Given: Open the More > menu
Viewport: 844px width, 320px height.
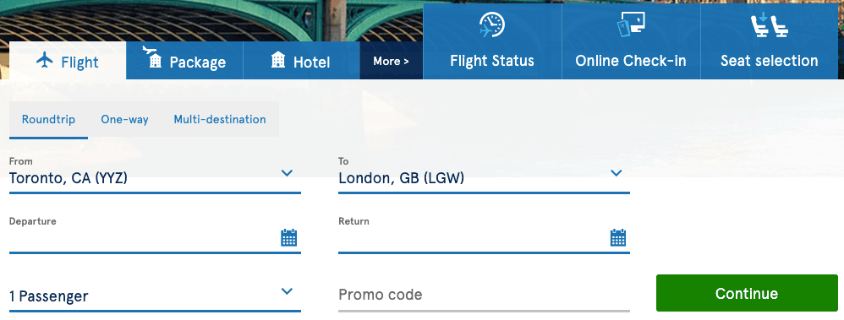Looking at the screenshot, I should (x=392, y=61).
